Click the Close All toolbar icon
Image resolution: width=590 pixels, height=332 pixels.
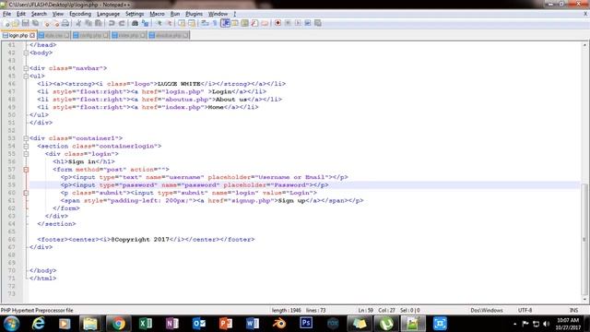(55, 23)
